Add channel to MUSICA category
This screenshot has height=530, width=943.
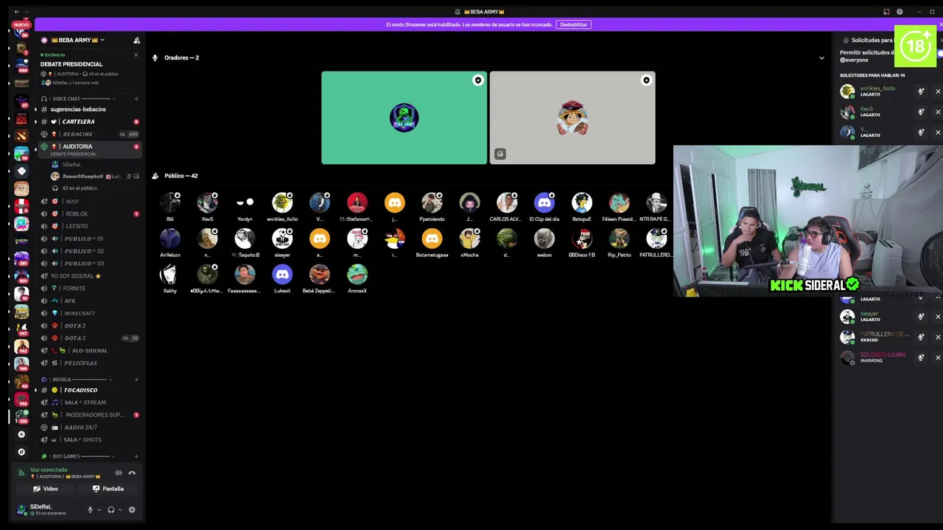136,380
